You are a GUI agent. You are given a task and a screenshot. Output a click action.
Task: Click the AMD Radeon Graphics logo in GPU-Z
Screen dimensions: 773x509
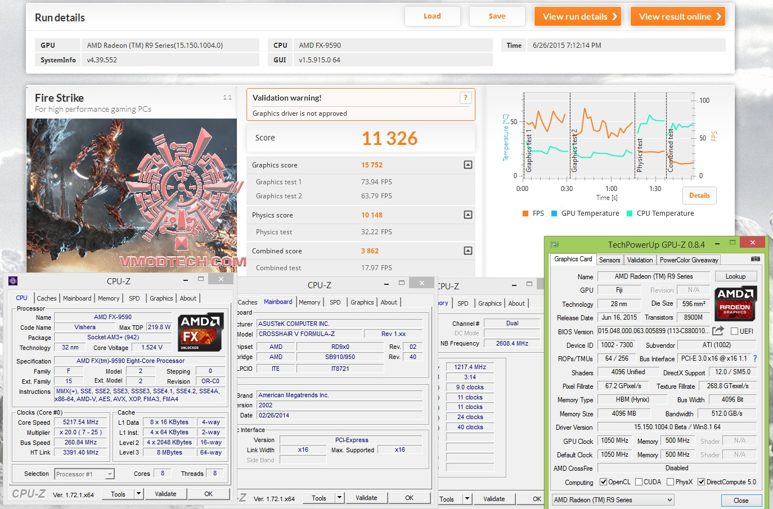coord(735,303)
